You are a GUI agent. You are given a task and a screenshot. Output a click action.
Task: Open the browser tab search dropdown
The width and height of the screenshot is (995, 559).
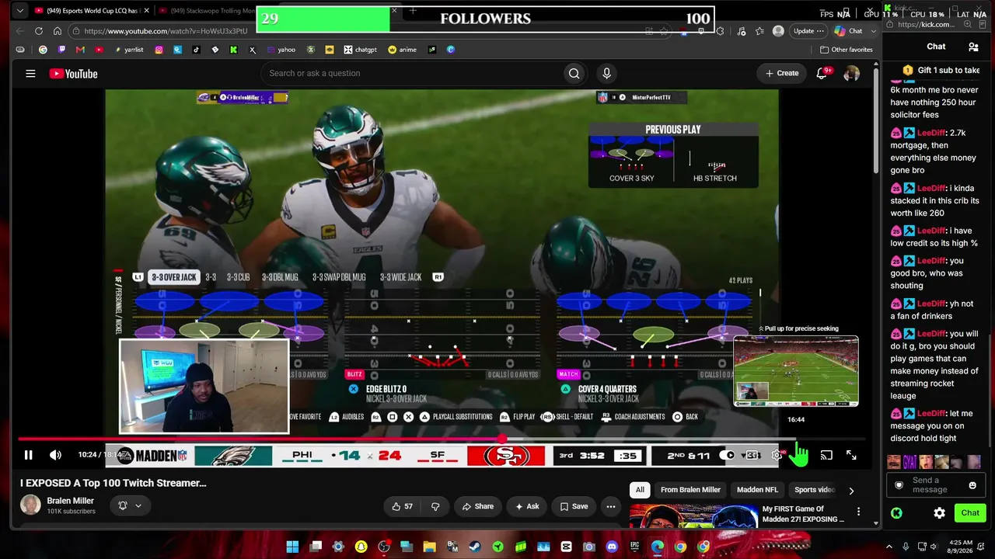[19, 11]
